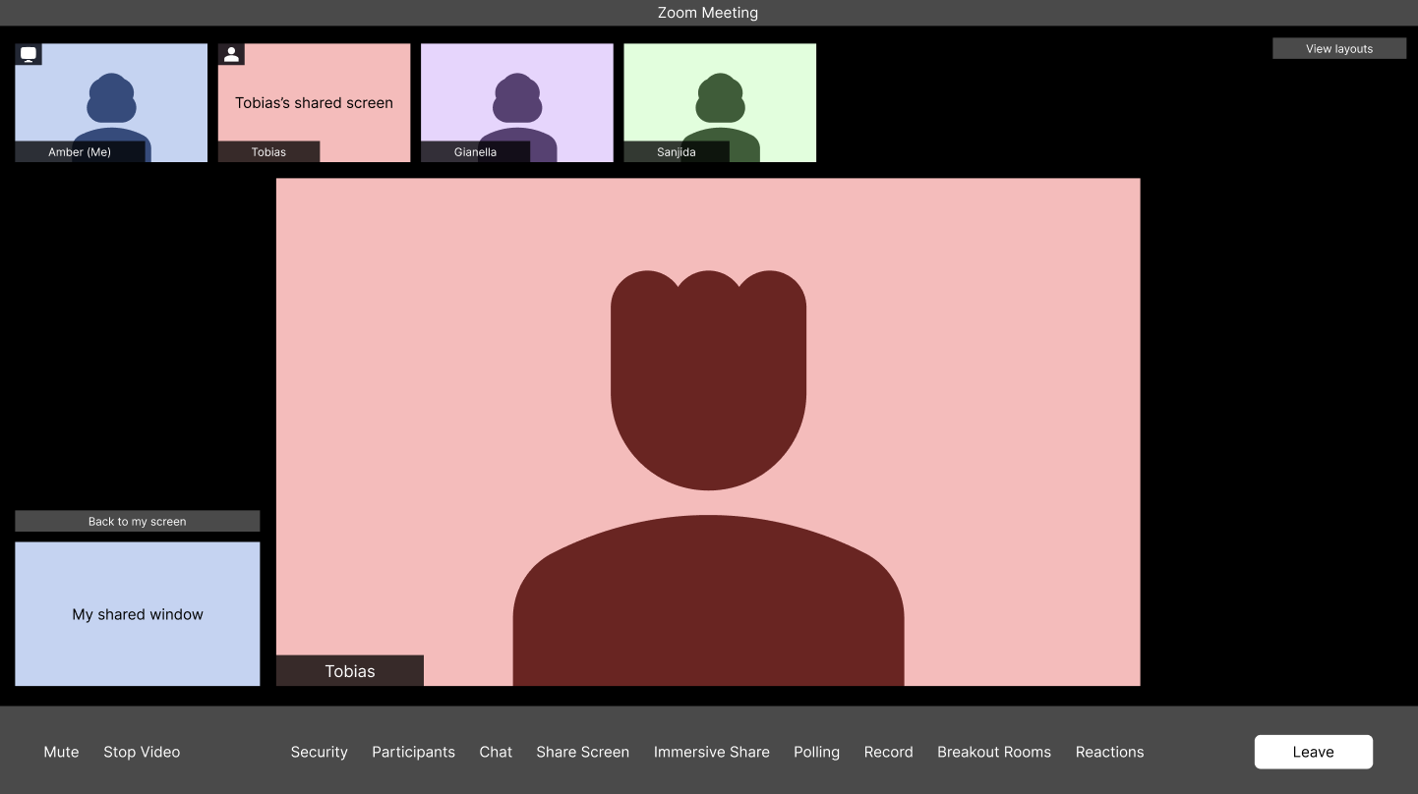The height and width of the screenshot is (794, 1418).
Task: Click the screen-share icon on Amber's tile
Action: point(28,53)
